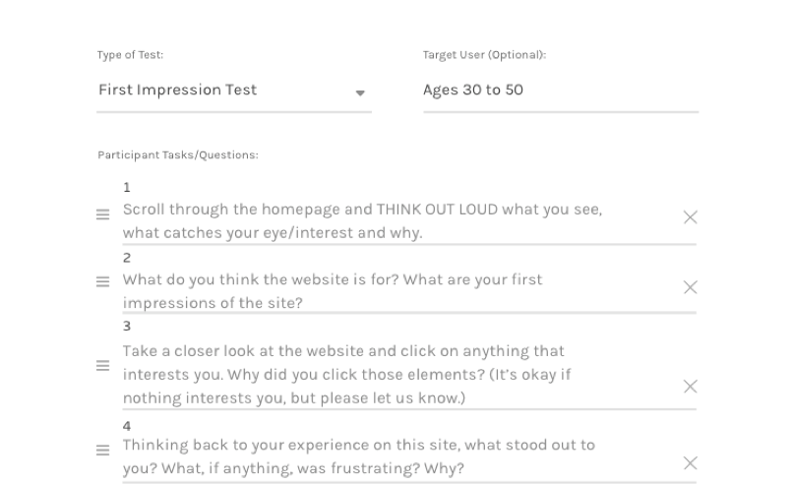Select the First Impression Test combo box text
The height and width of the screenshot is (484, 792).
[178, 90]
